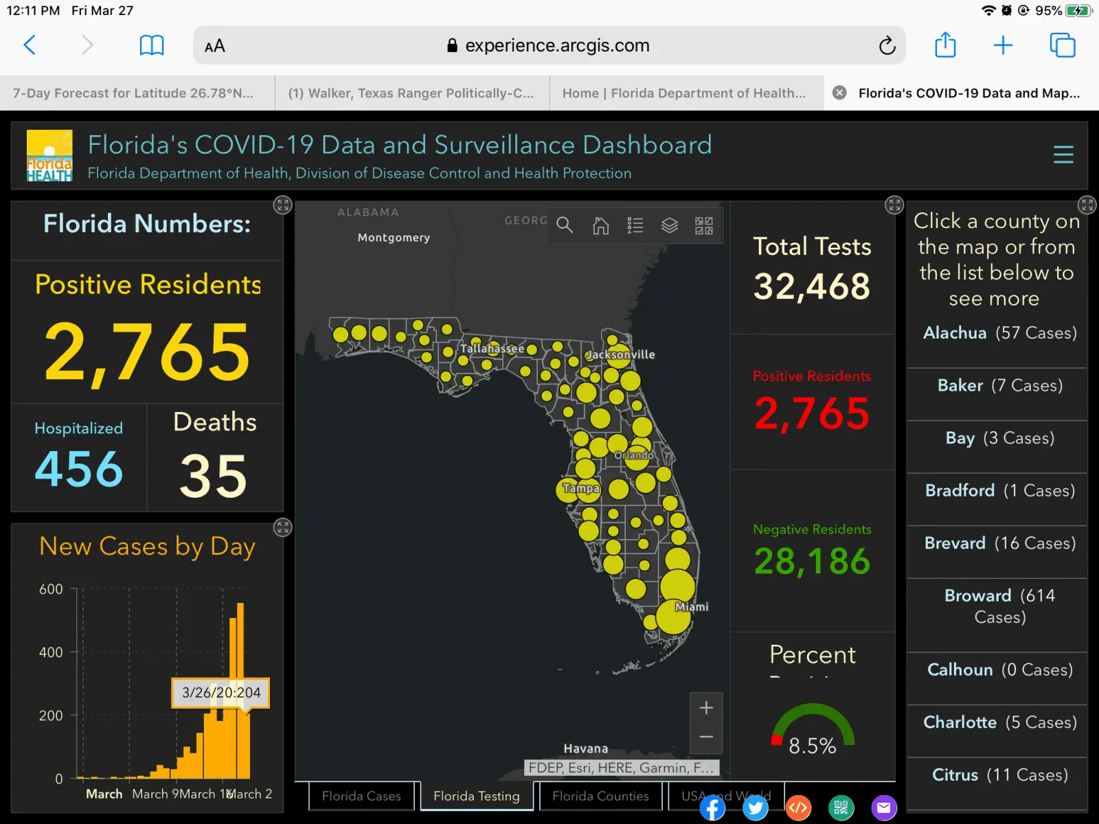Image resolution: width=1099 pixels, height=824 pixels.
Task: Open the dashboard hamburger menu
Action: click(x=1063, y=154)
